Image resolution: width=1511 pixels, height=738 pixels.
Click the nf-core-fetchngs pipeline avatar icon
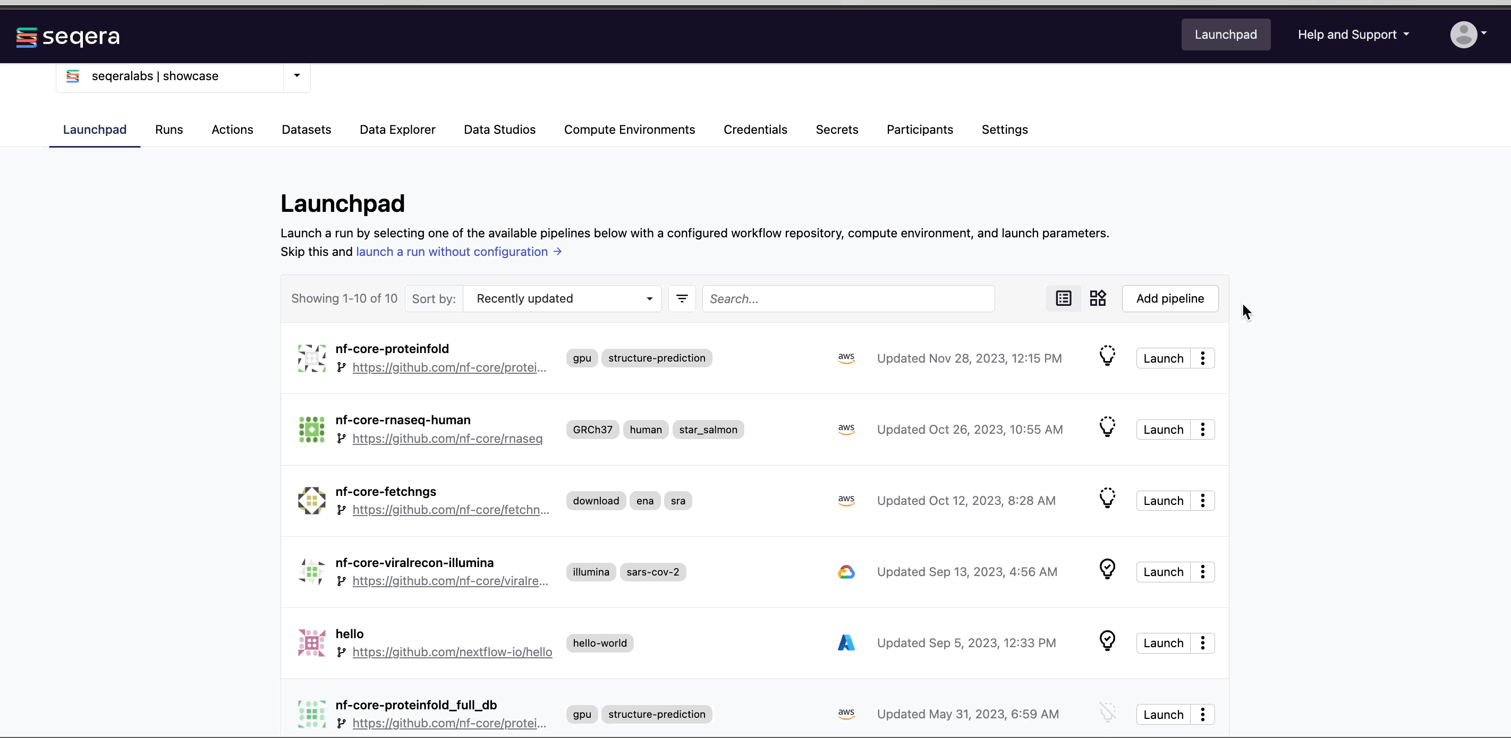coord(311,500)
